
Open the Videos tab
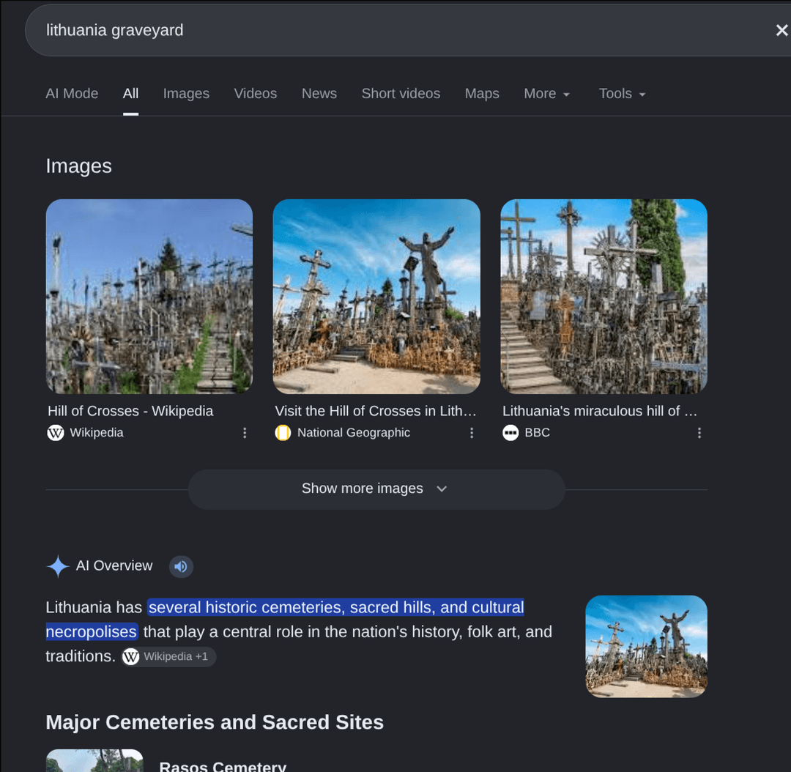[256, 93]
